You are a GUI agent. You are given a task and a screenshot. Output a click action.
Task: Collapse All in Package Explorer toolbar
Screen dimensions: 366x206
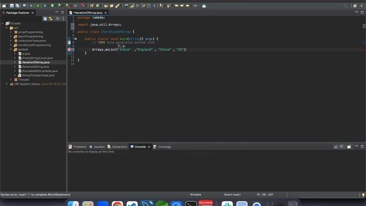(45, 19)
